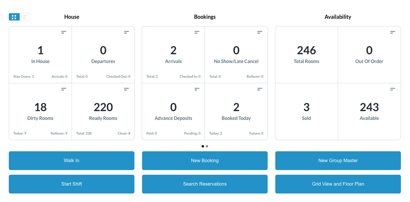Go to second dashboard page dot

[207, 146]
